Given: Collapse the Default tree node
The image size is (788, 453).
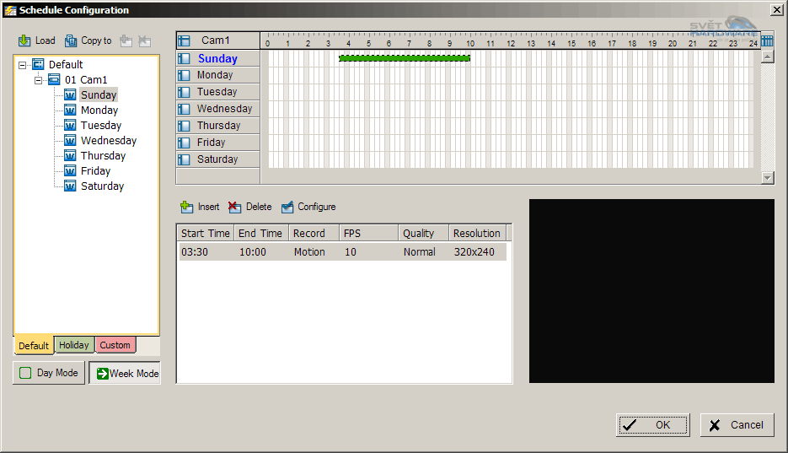Looking at the screenshot, I should pos(23,65).
